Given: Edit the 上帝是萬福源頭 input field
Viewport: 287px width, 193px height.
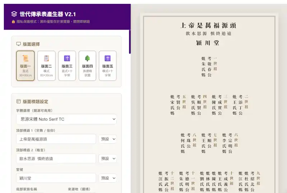Looking at the screenshot, I should 56,139.
